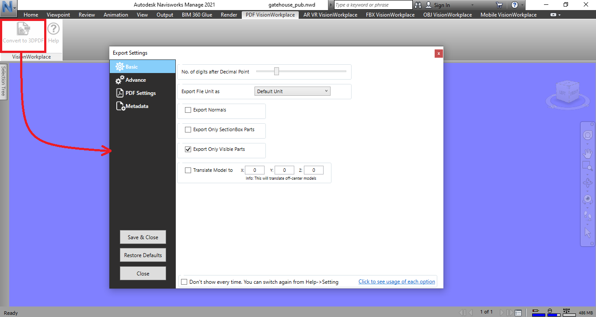The height and width of the screenshot is (317, 596).
Task: Close the navigation bar with its X
Action: tap(593, 125)
